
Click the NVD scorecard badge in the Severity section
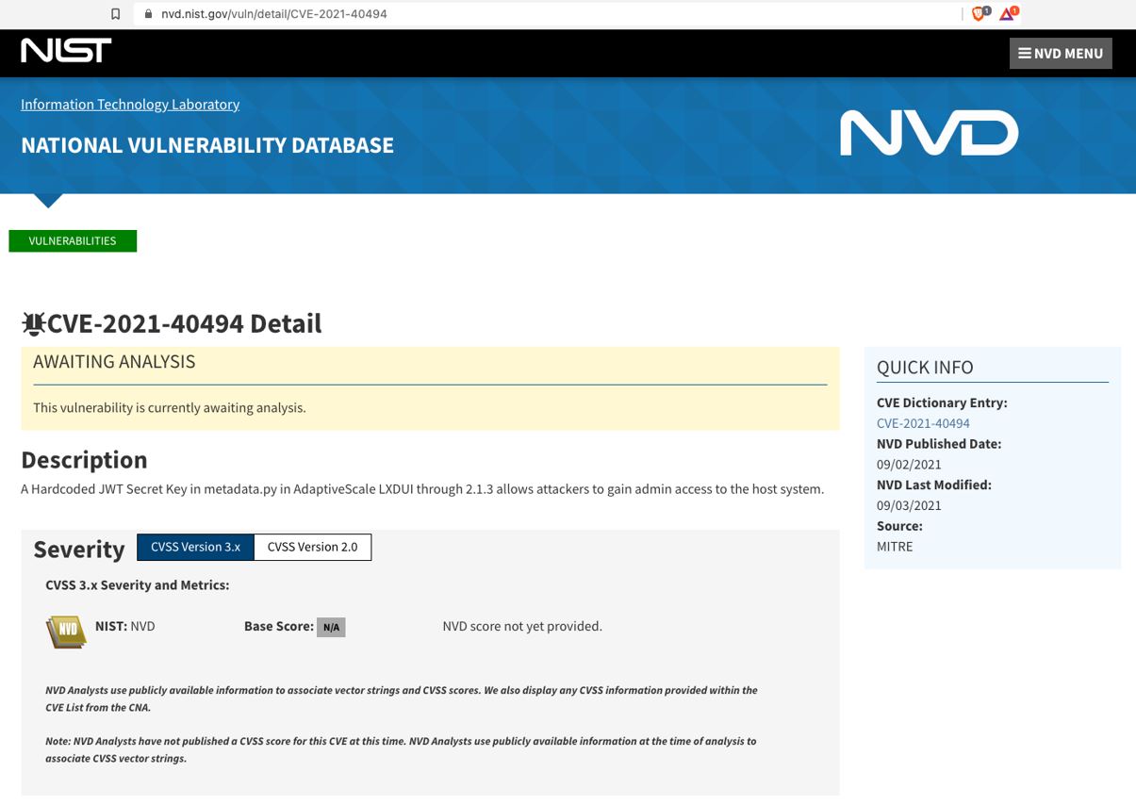tap(65, 631)
